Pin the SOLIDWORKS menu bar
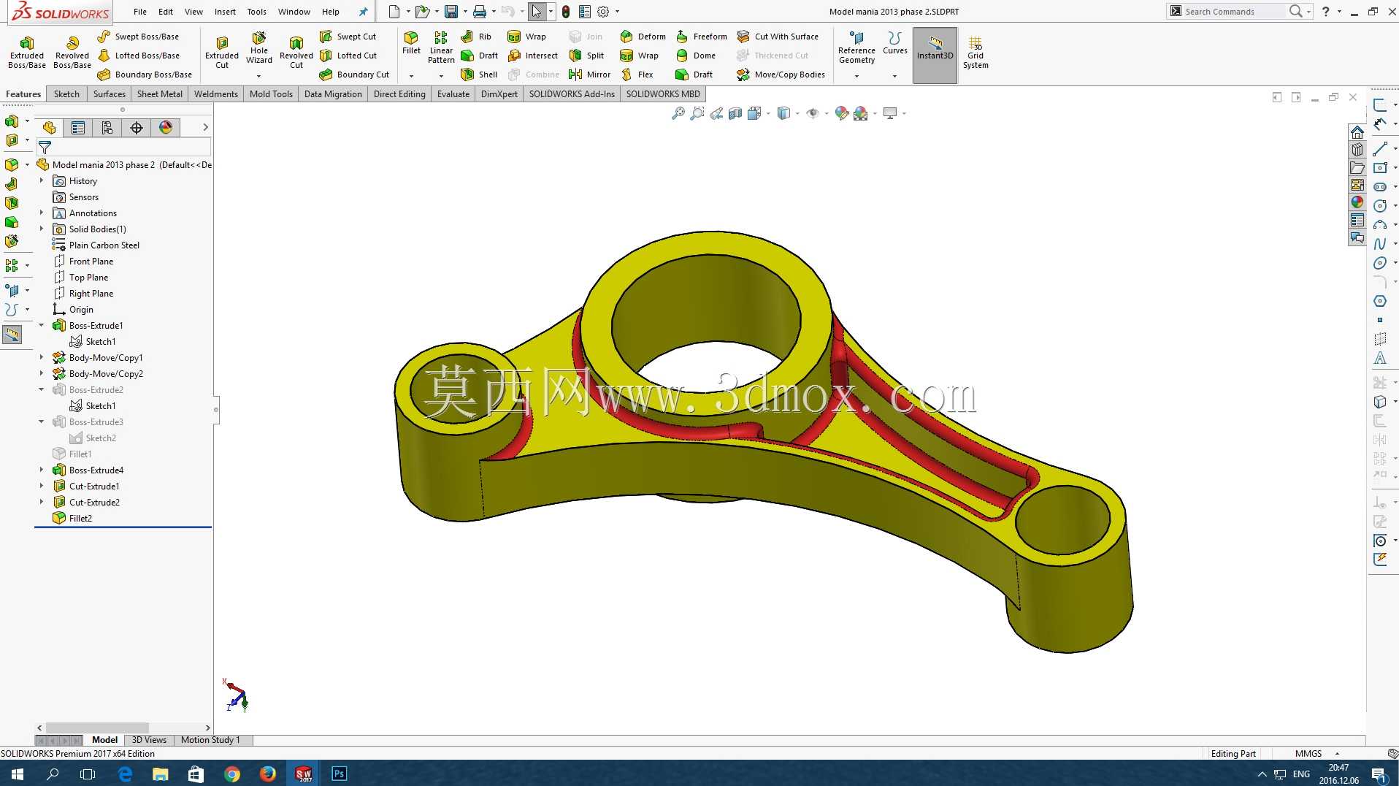 point(363,12)
